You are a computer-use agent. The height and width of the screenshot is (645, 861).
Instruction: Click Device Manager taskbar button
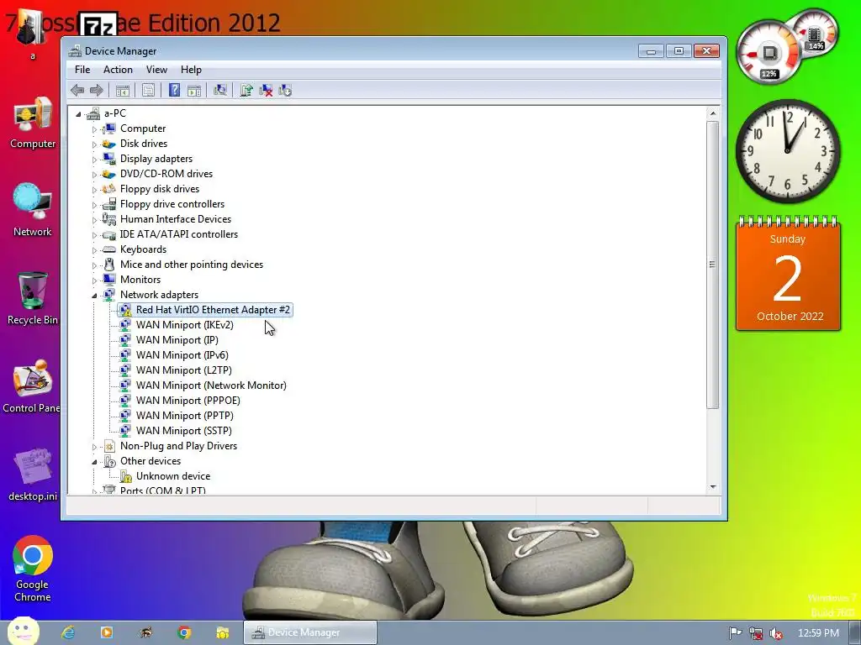point(310,632)
